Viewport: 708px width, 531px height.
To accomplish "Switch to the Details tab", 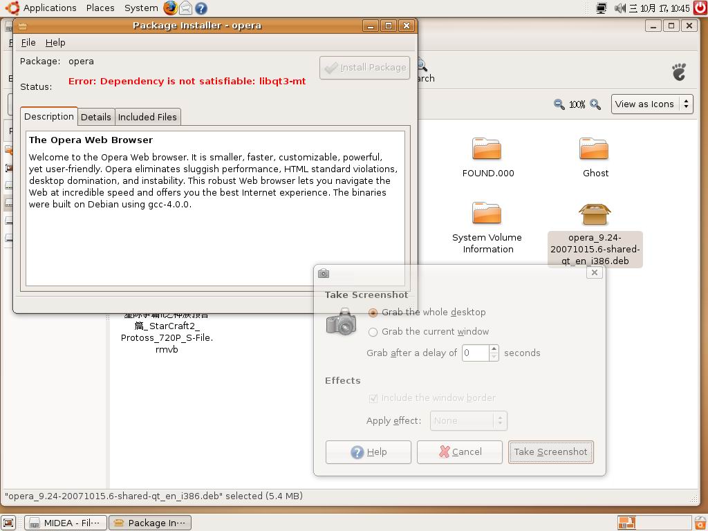I will pyautogui.click(x=95, y=117).
